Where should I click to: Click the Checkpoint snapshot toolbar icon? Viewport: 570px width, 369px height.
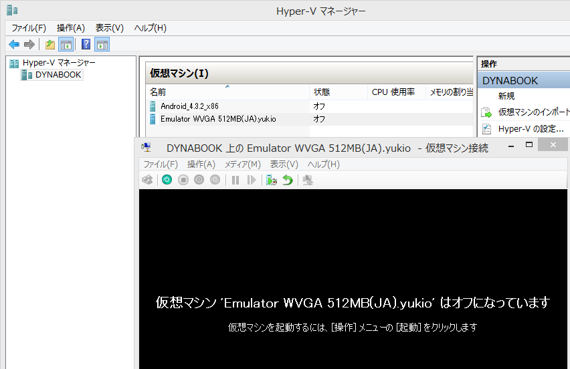click(x=271, y=180)
